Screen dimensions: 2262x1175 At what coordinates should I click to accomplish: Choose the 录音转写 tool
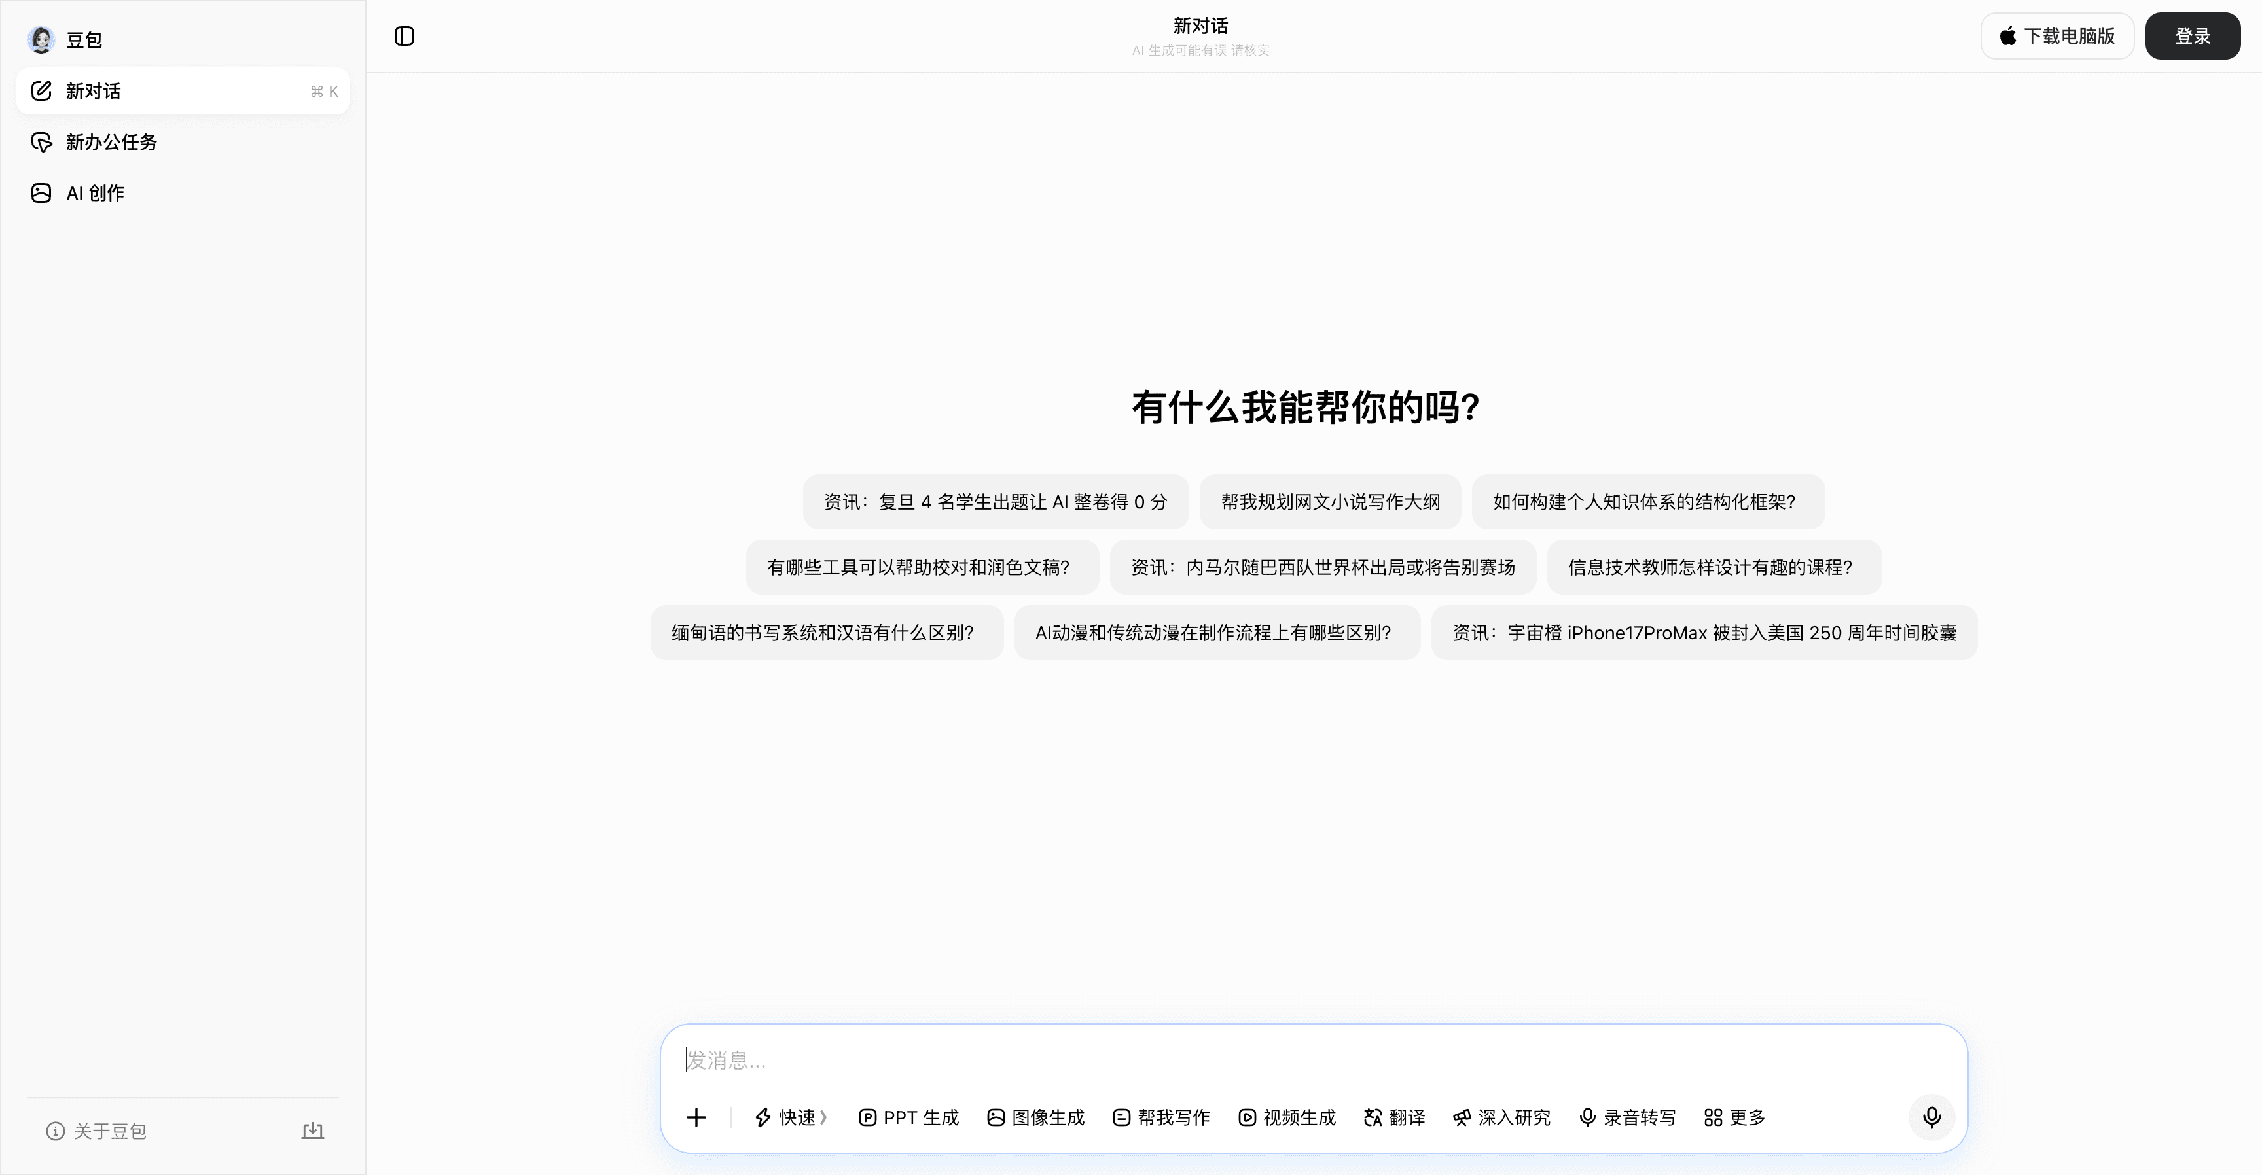(1628, 1117)
